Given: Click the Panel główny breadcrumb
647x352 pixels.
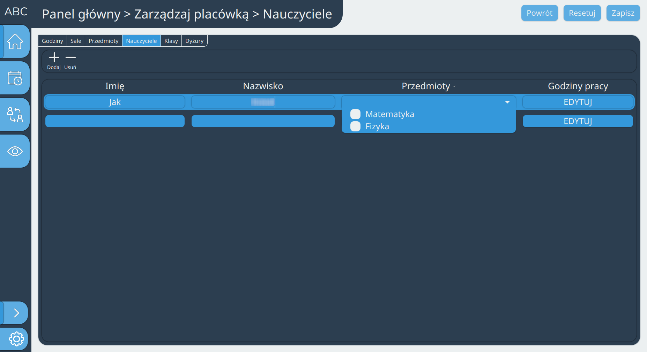Looking at the screenshot, I should 81,14.
